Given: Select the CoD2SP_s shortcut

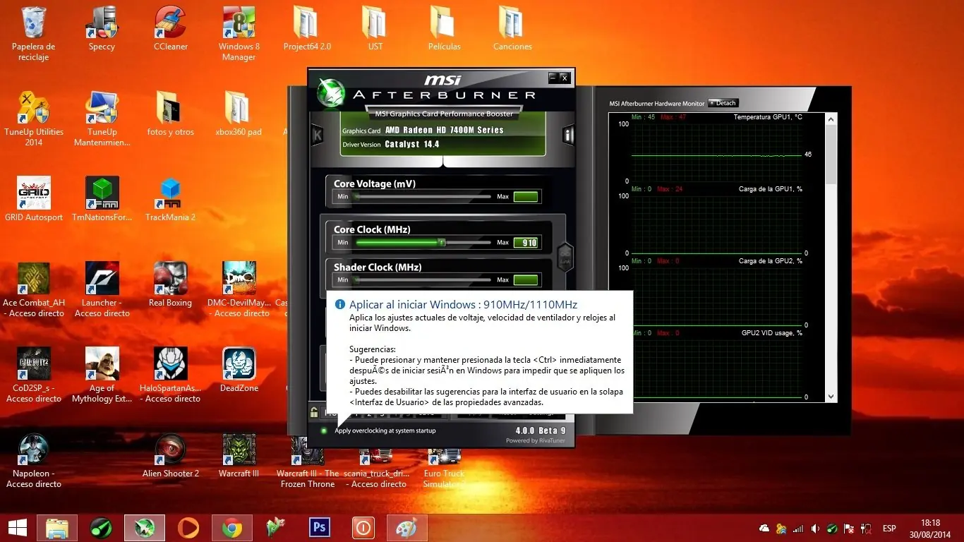Looking at the screenshot, I should pyautogui.click(x=34, y=375).
